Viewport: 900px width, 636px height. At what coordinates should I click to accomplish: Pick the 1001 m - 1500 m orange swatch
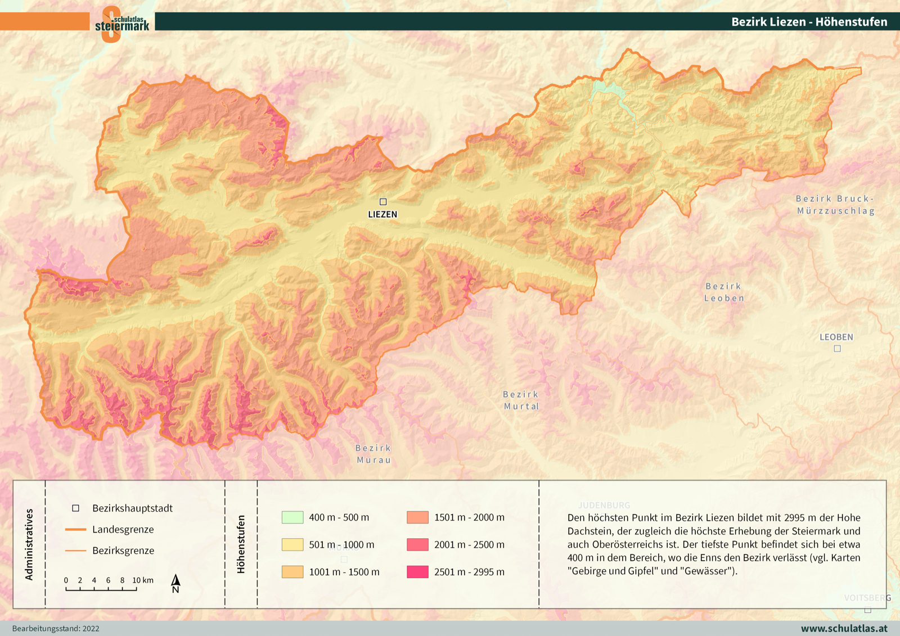(x=292, y=572)
